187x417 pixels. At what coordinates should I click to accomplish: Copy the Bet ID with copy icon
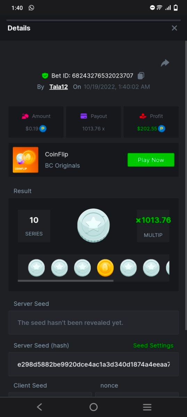tap(141, 75)
